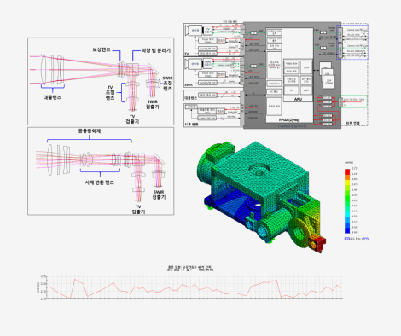401x336 pixels.
Task: Click the 대물렌즈 label under the blue bracket
Action: click(x=52, y=97)
